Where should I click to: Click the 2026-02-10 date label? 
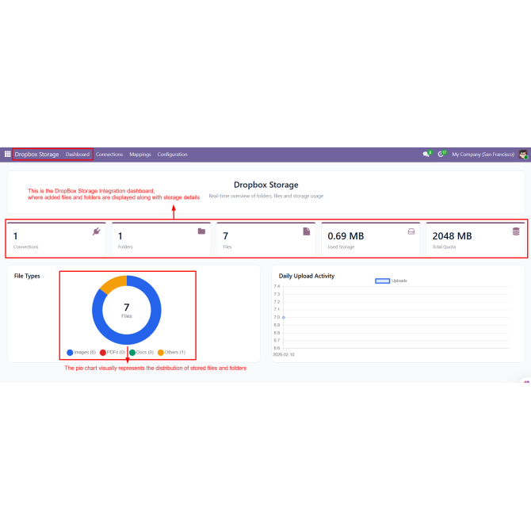tap(284, 354)
